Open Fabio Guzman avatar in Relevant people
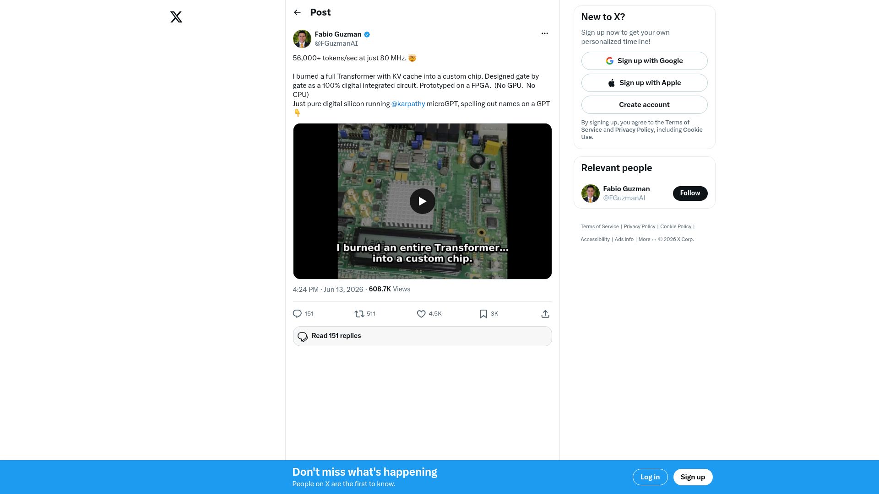This screenshot has height=494, width=879. [x=590, y=193]
